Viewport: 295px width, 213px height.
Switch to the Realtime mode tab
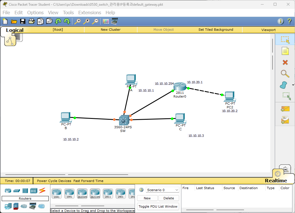tap(276, 181)
